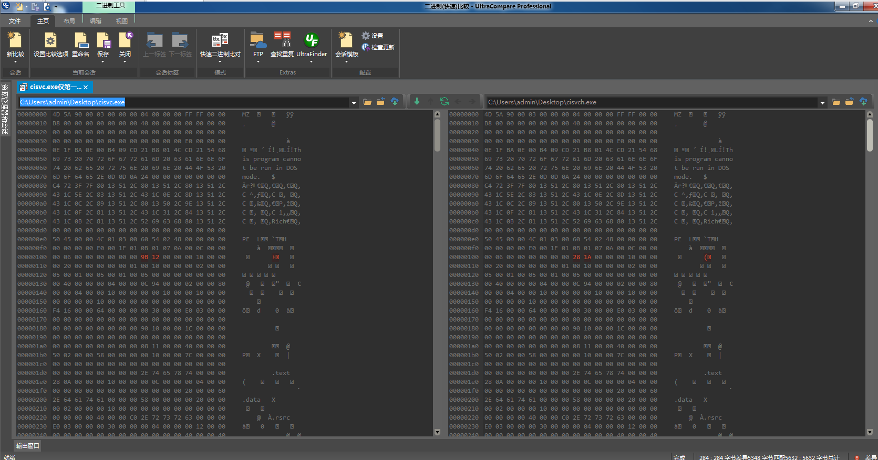Open the left file path history dropdown
The width and height of the screenshot is (878, 460).
tap(354, 102)
